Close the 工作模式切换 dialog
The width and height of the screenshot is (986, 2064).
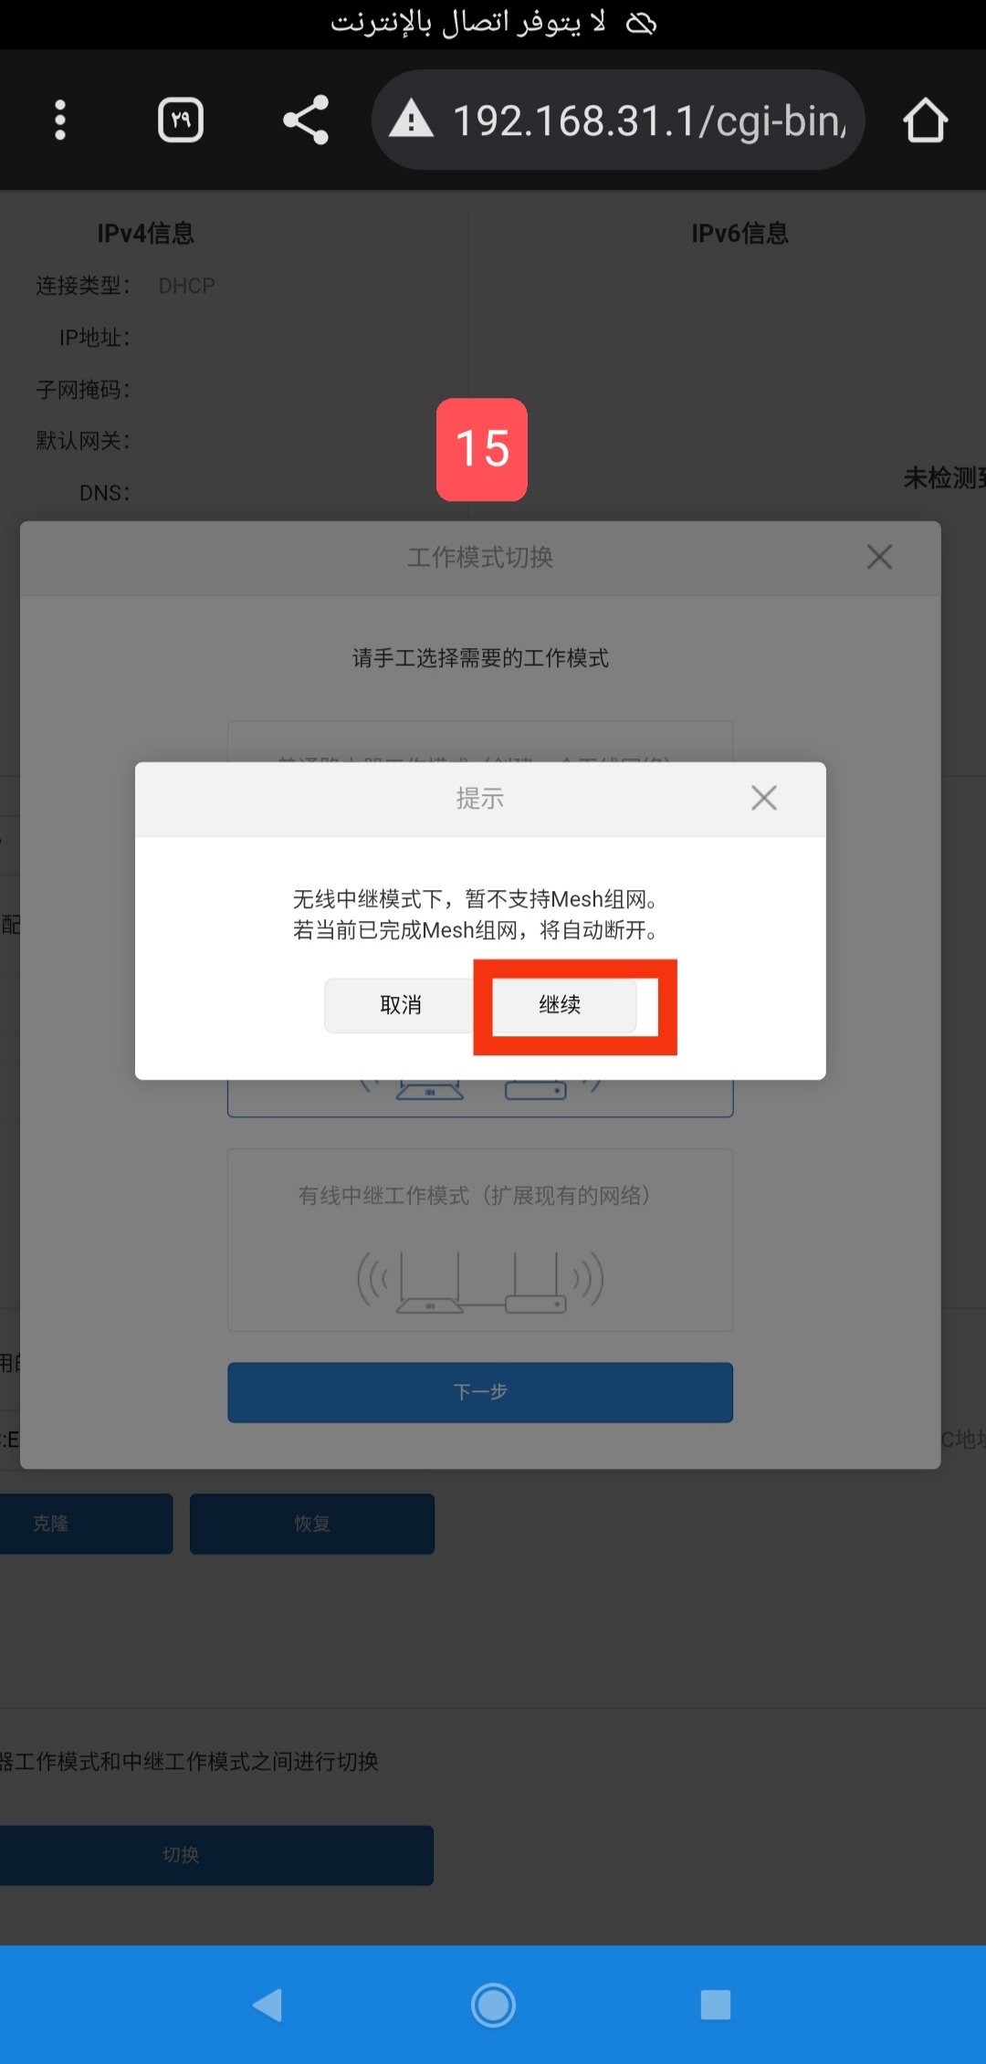click(x=879, y=557)
